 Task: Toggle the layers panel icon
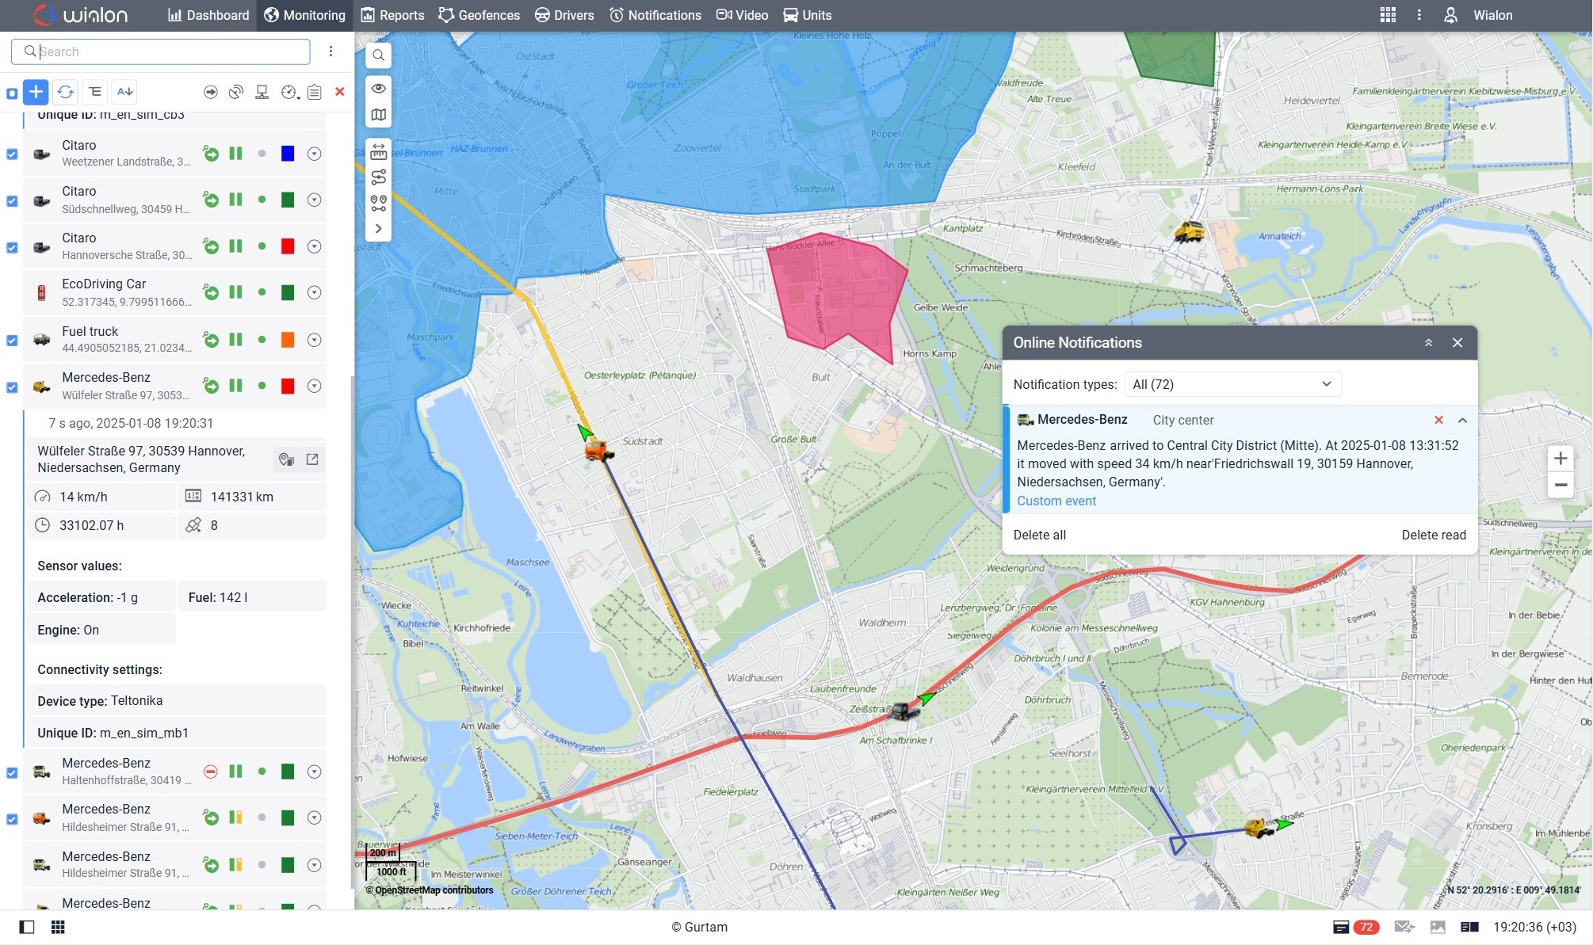(x=380, y=116)
